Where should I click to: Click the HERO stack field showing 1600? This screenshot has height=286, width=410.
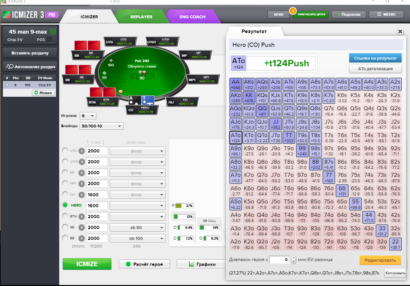click(x=97, y=205)
